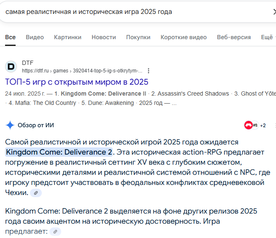The image size is (276, 238).
Task: Open the Покупки tab
Action: 138,37
